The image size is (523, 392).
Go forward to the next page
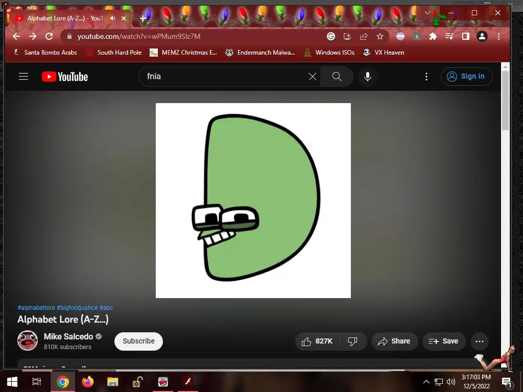pyautogui.click(x=32, y=36)
